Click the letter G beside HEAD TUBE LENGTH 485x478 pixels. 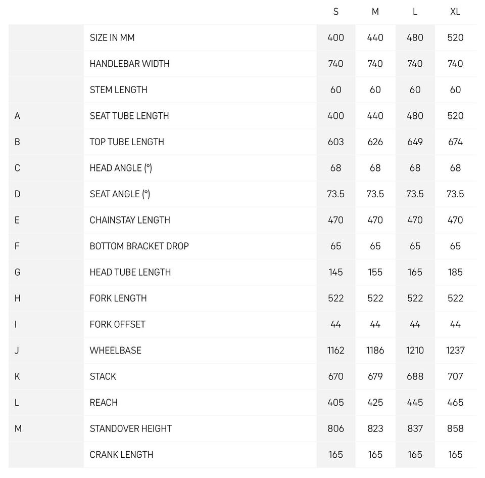point(17,272)
